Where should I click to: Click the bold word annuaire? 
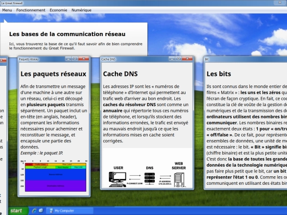point(113,110)
